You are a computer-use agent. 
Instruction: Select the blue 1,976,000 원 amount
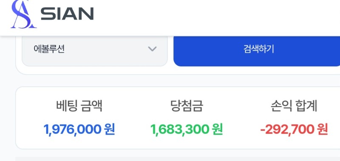pyautogui.click(x=79, y=130)
